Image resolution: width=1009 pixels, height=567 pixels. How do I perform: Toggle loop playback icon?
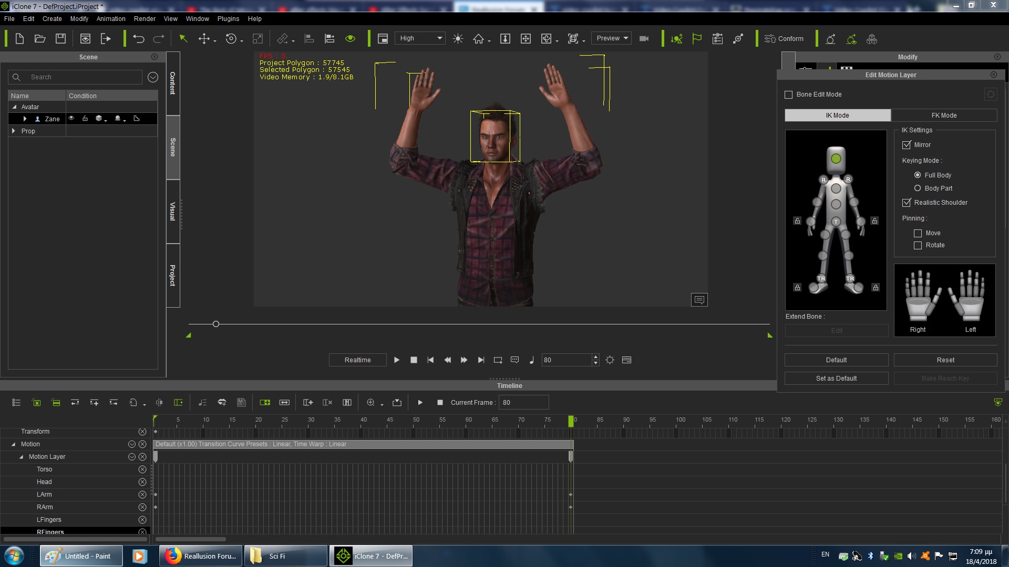coord(498,360)
